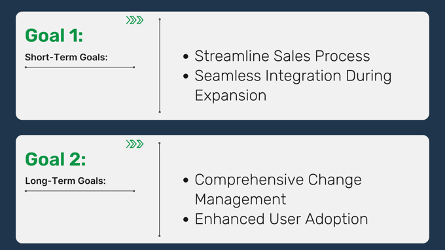Click the underline beneath Long-Term Goals
This screenshot has height=250, width=445.
click(80, 191)
